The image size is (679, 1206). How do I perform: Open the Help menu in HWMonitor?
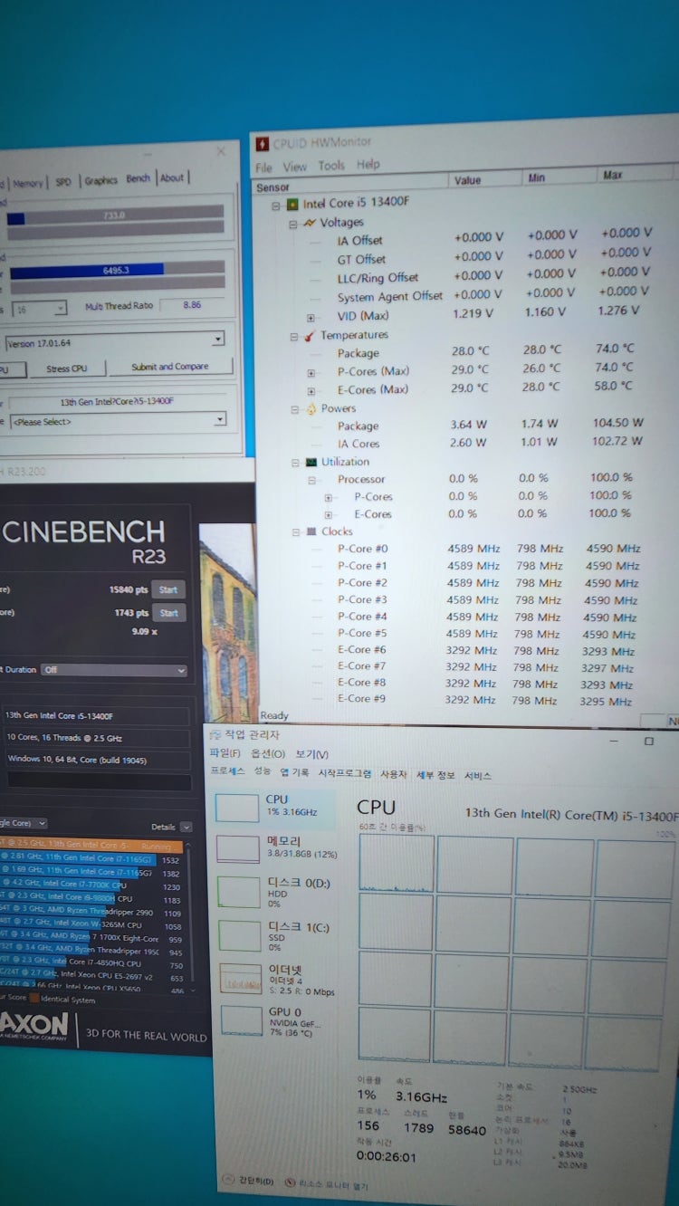click(x=368, y=165)
